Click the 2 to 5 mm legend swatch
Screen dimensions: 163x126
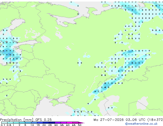coord(22,123)
